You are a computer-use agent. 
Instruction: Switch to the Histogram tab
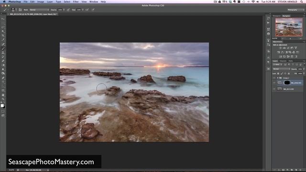point(276,16)
